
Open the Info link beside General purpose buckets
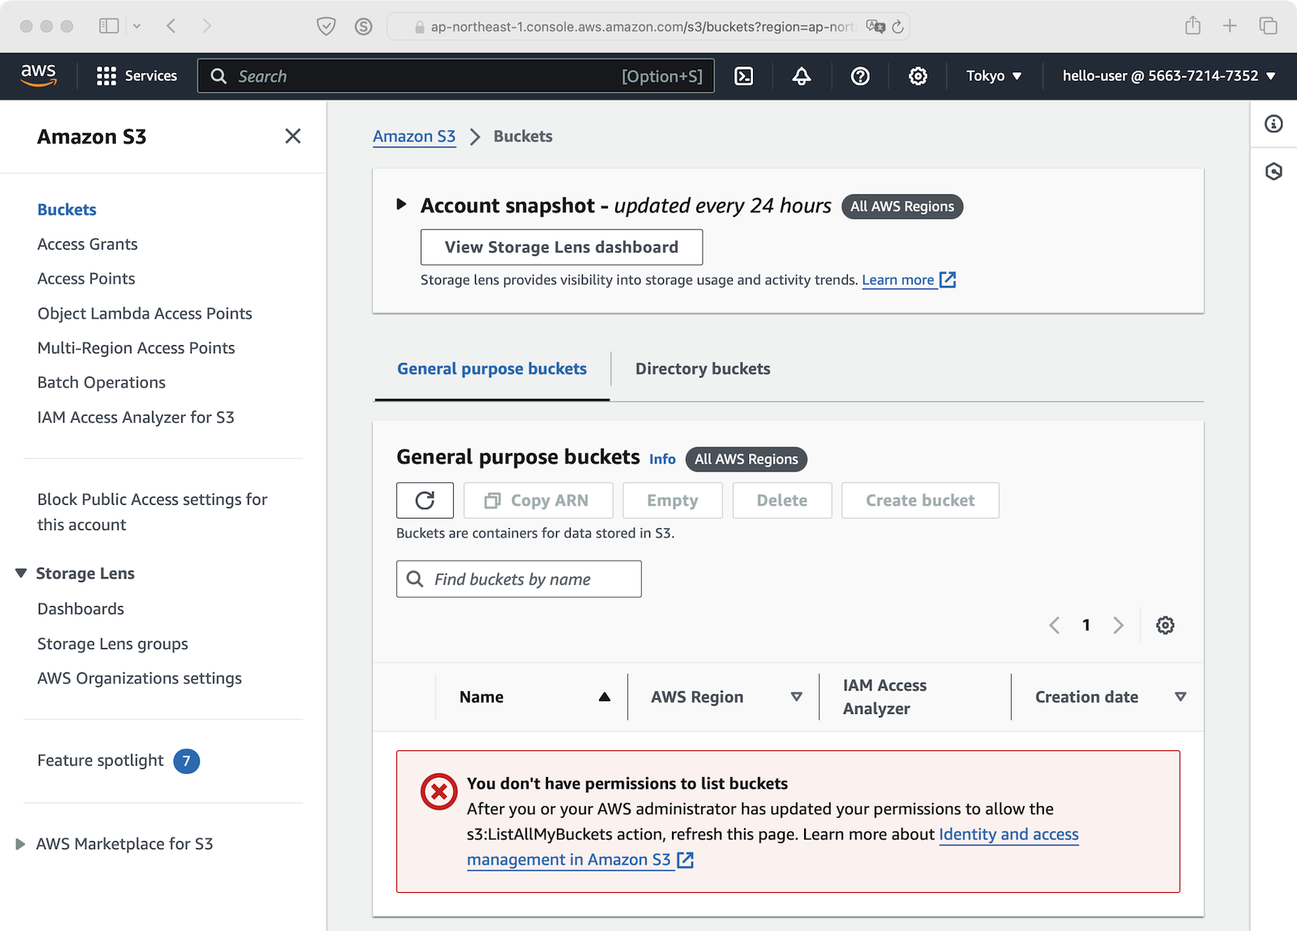click(x=662, y=459)
